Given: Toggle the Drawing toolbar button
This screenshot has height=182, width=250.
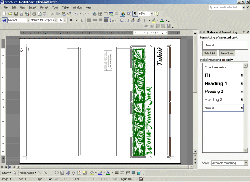Looking at the screenshot, I should pyautogui.click(x=123, y=14).
